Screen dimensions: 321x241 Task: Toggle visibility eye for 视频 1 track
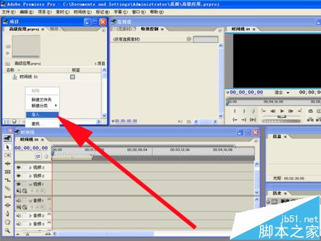[x=19, y=184]
